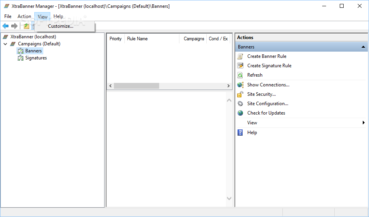Collapse the Campaigns (Default) tree node
The image size is (369, 217).
[x=5, y=44]
